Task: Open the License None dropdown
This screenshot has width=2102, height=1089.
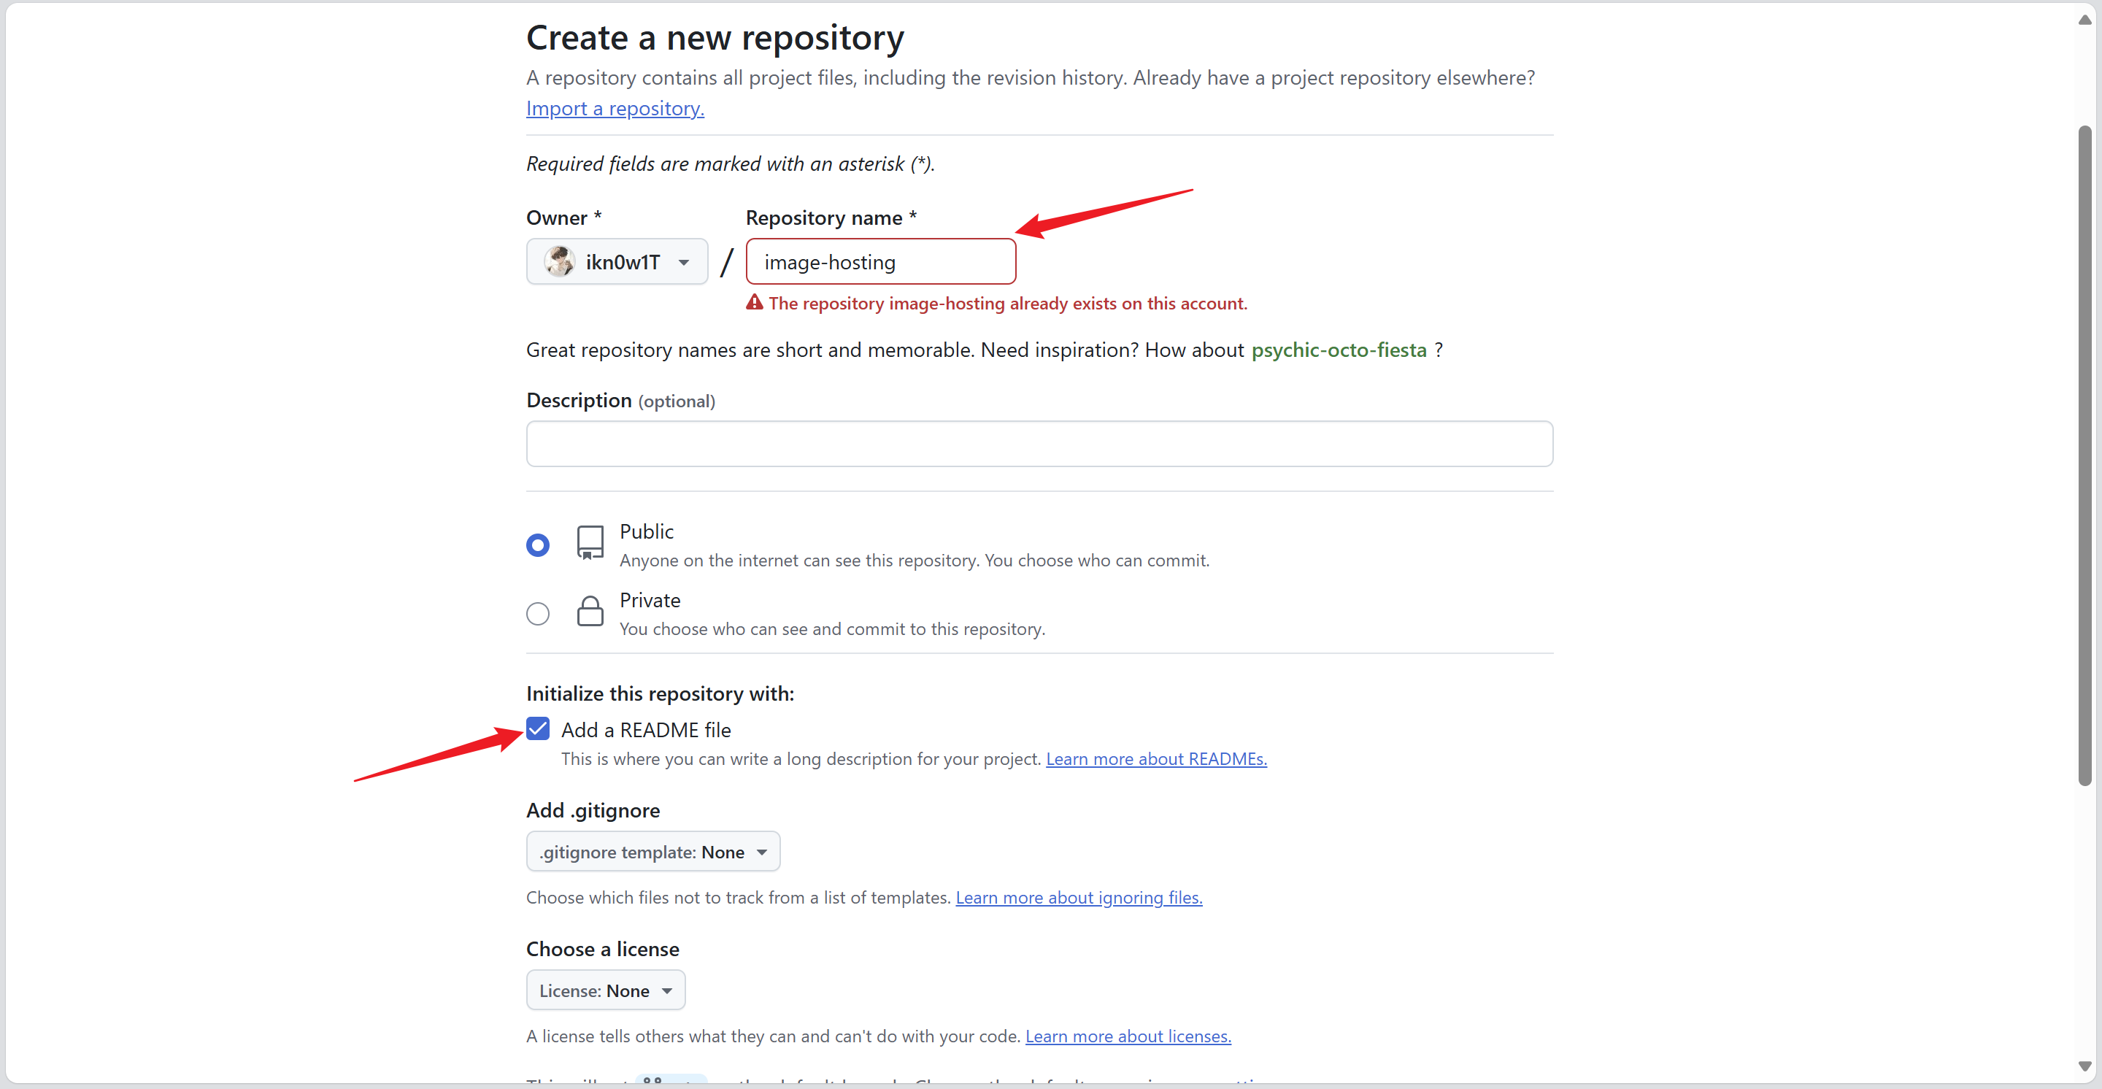Action: tap(606, 990)
